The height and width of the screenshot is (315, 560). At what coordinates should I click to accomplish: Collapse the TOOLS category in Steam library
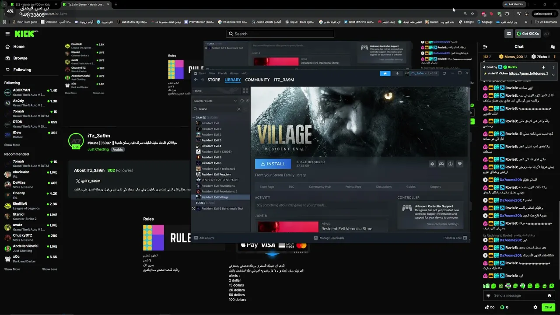pos(193,203)
